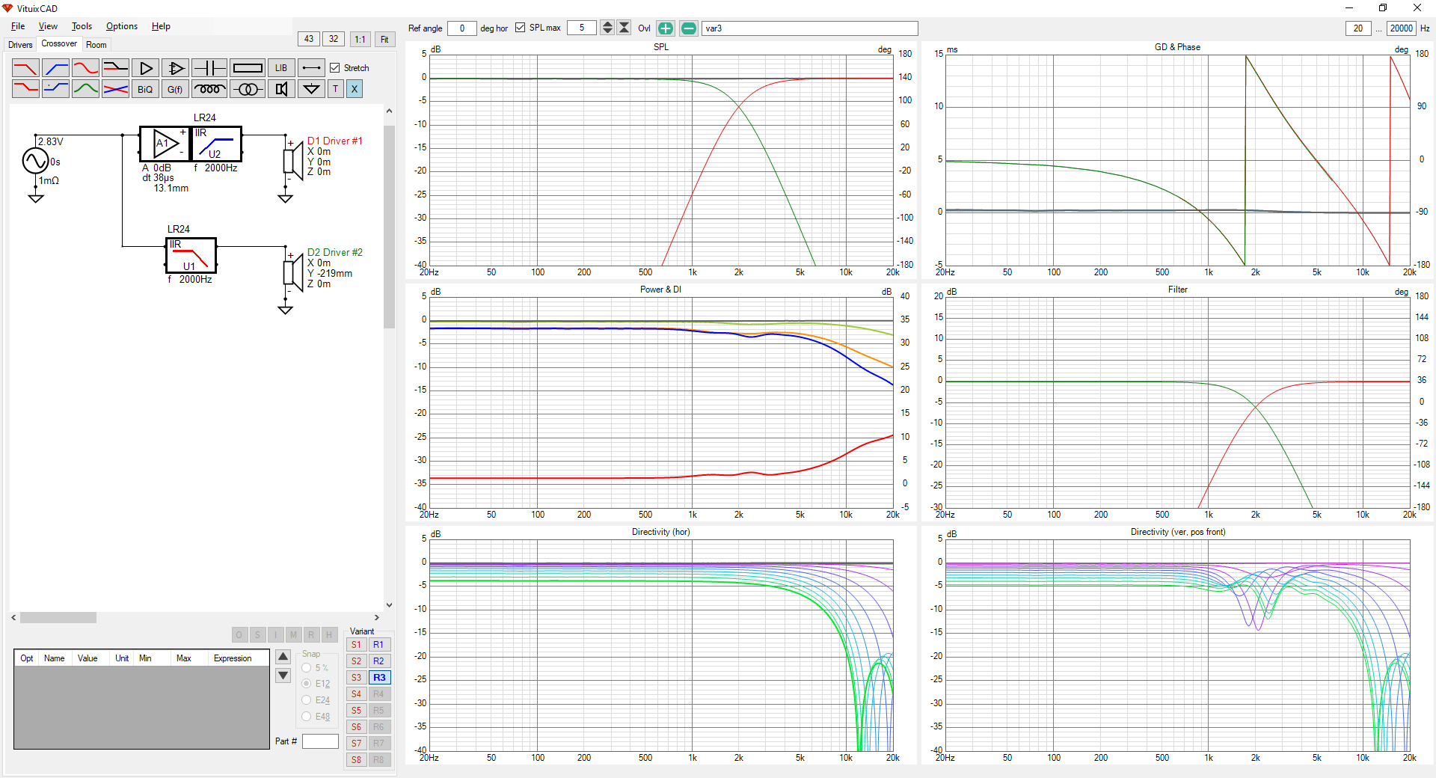1436x778 pixels.
Task: Switch to the Room tab
Action: 96,45
